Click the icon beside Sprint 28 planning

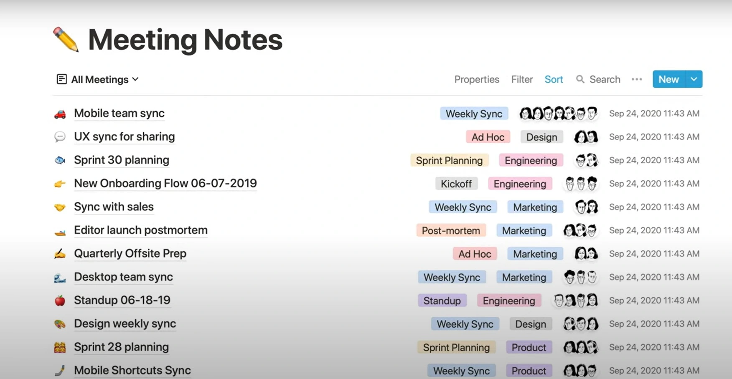click(60, 347)
